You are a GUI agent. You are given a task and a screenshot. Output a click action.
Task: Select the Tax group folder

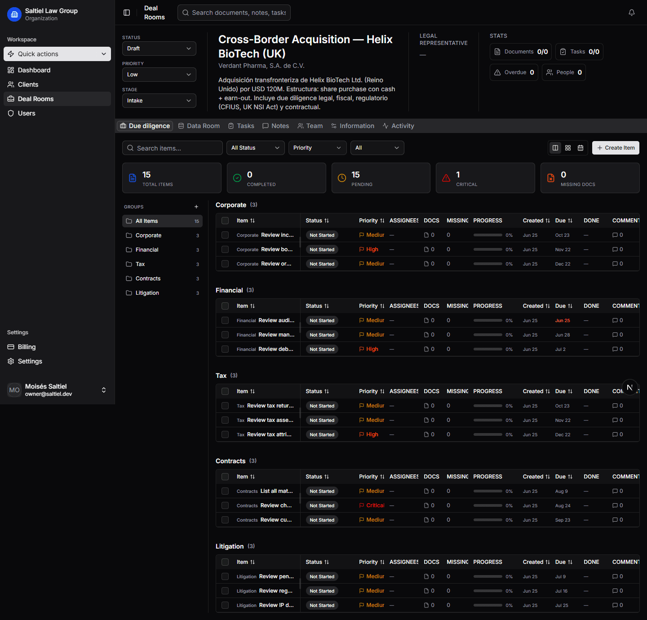(162, 264)
